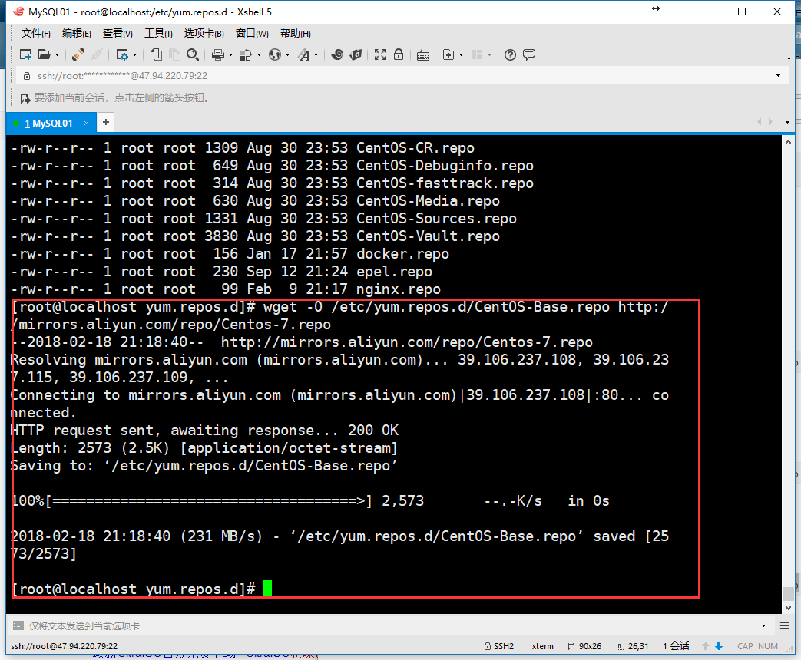Launch Xagent icon in toolbar
801x660 pixels.
[x=356, y=54]
